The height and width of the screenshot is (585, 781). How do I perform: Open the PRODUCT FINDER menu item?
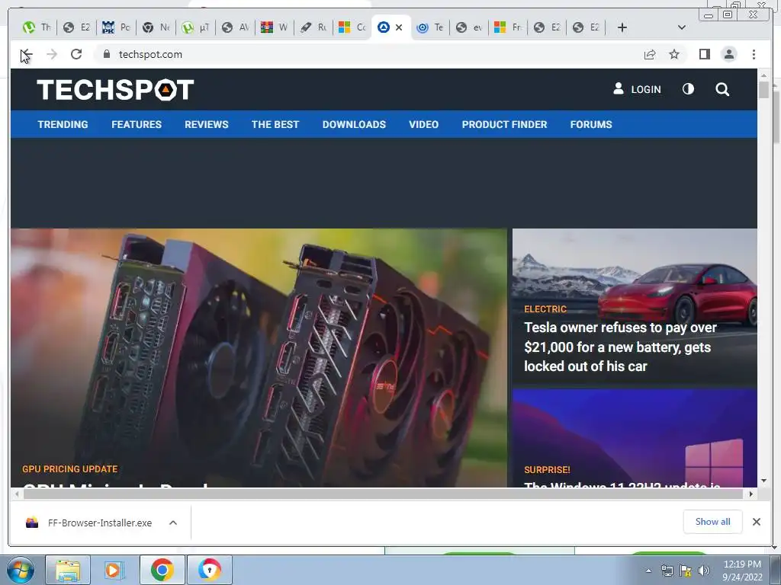505,124
